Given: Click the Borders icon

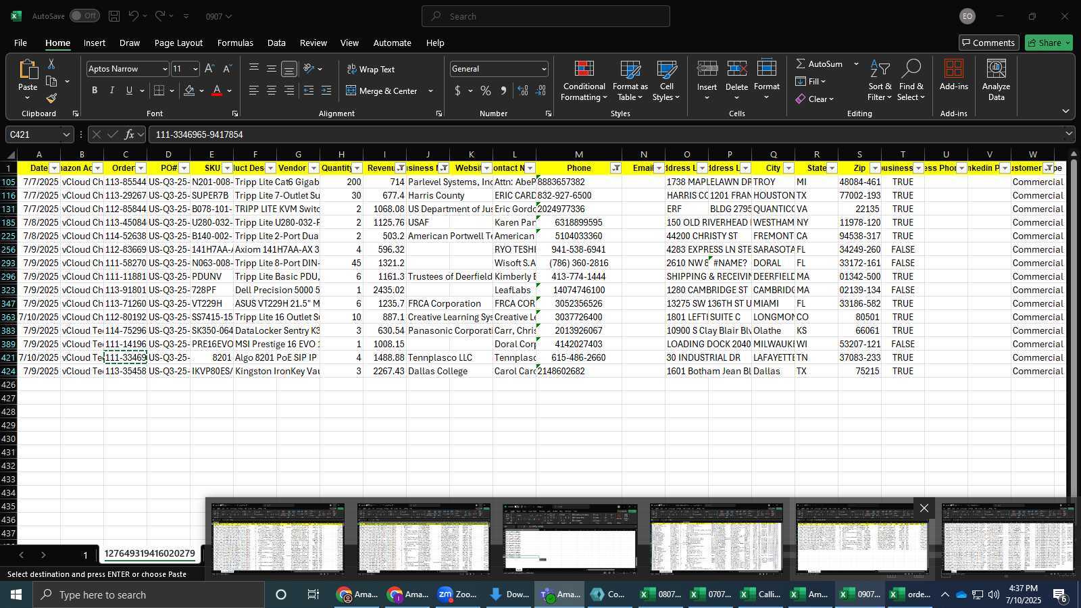Looking at the screenshot, I should point(159,91).
